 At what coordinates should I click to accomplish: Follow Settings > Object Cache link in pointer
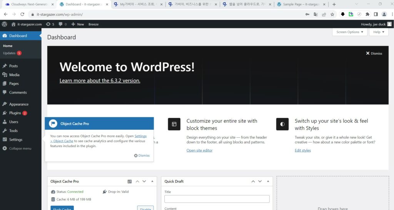(98, 139)
